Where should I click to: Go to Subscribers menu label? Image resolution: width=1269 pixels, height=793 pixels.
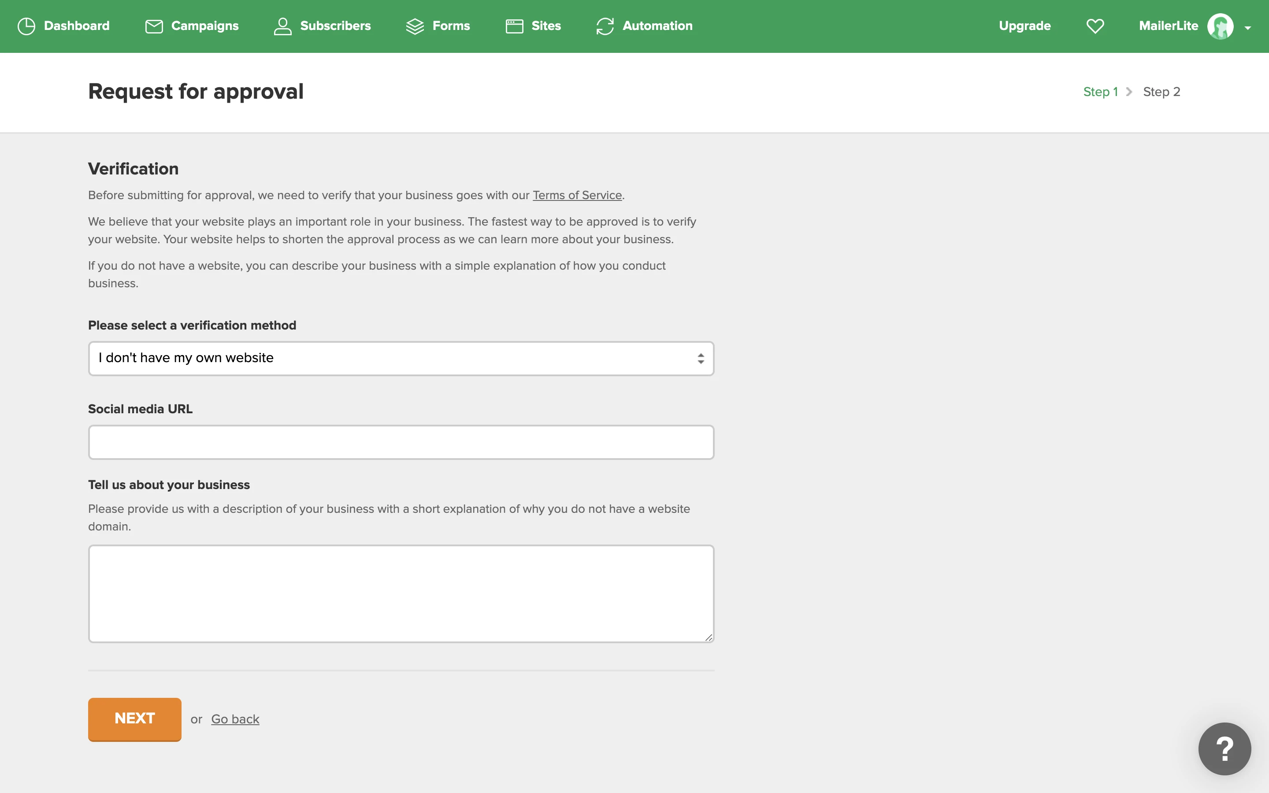335,26
